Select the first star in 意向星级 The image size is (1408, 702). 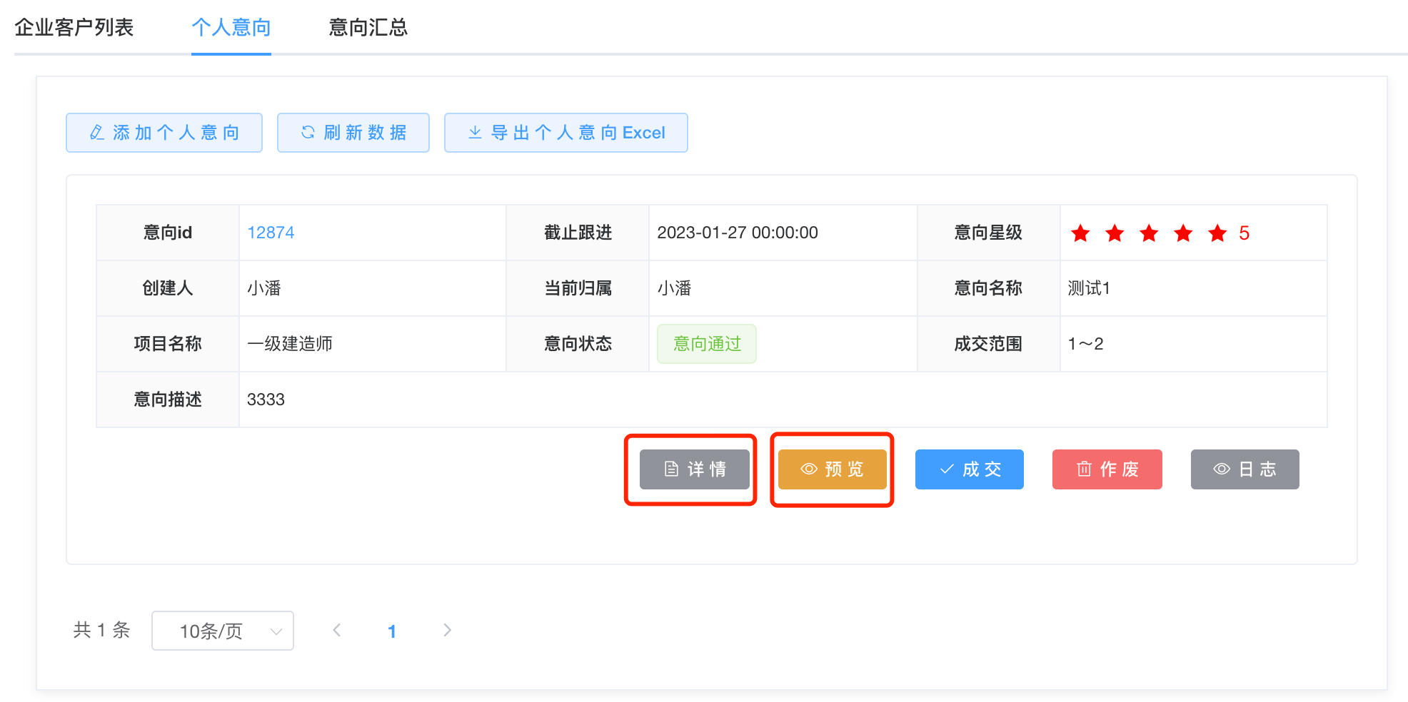pyautogui.click(x=1080, y=233)
